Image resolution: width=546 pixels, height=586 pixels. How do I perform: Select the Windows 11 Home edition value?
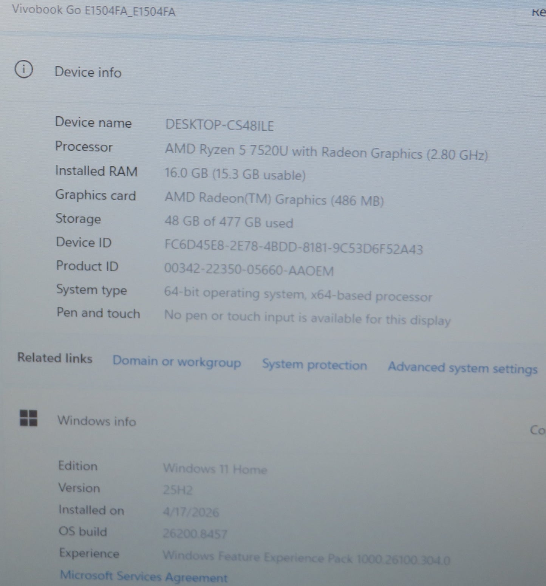(215, 469)
